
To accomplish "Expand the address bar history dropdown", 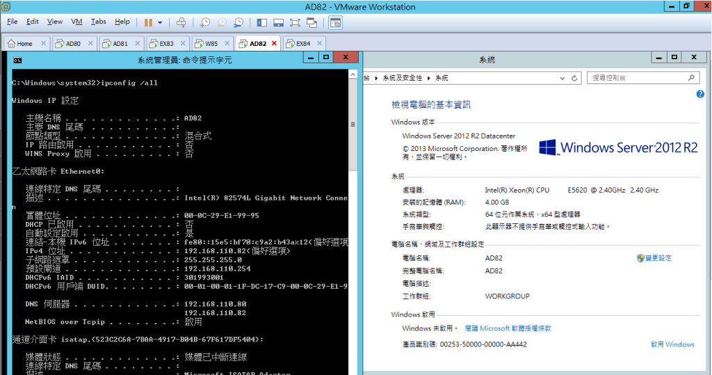I will click(562, 78).
